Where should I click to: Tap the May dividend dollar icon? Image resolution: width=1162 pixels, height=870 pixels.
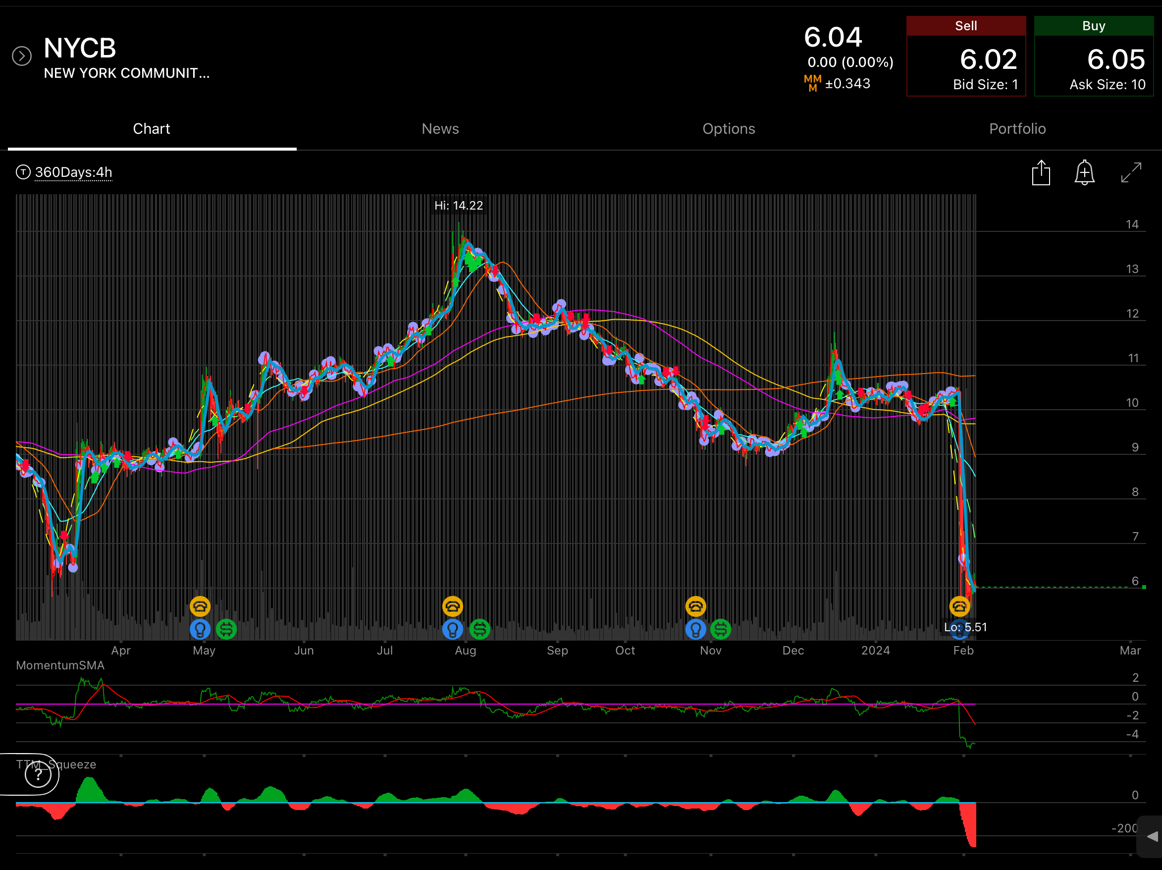tap(226, 629)
